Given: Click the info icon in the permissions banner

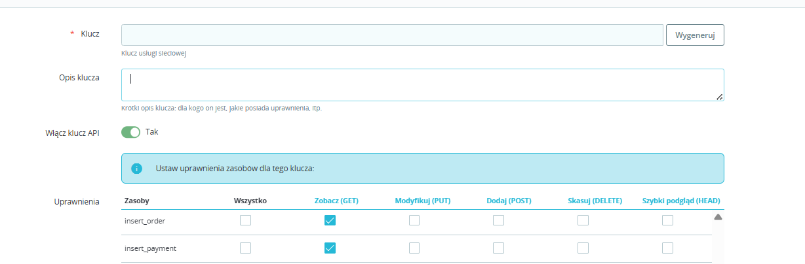Looking at the screenshot, I should (x=136, y=169).
